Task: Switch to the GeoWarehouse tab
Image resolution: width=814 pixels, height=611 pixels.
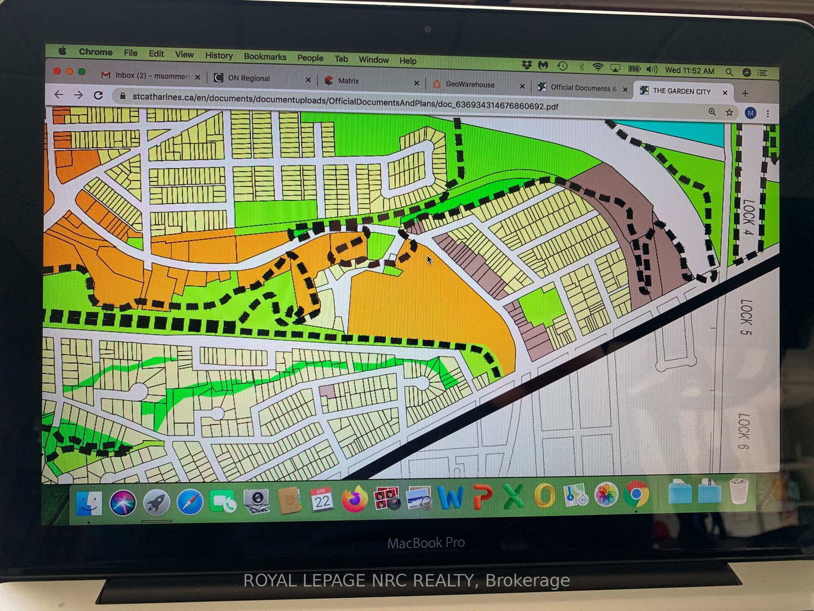Action: (470, 85)
